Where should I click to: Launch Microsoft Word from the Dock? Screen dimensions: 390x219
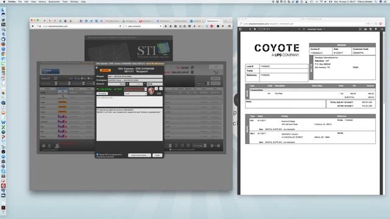3,122
